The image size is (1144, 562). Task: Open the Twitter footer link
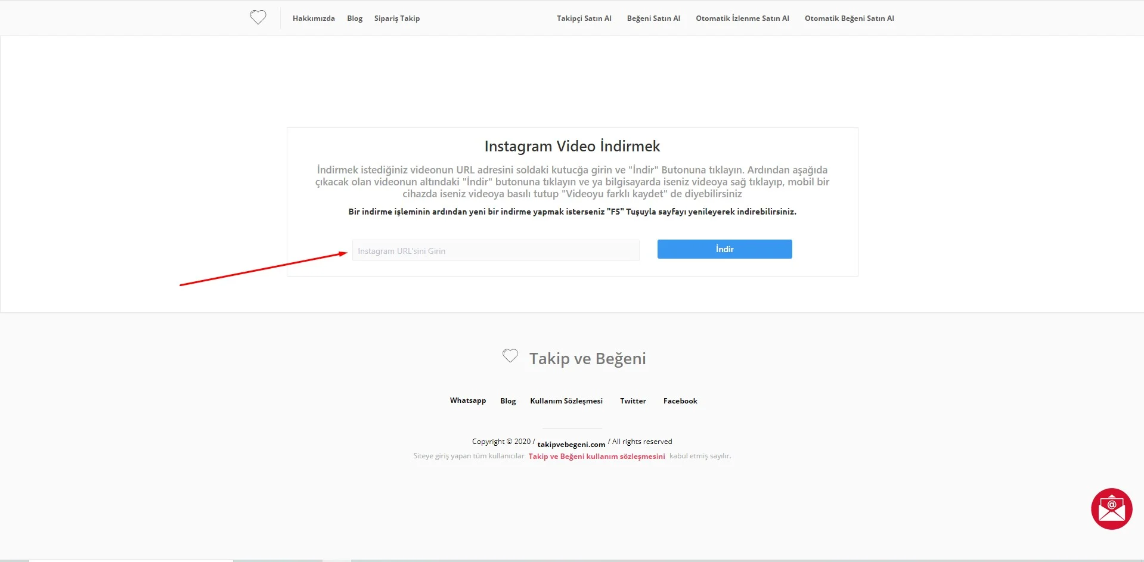click(x=633, y=401)
